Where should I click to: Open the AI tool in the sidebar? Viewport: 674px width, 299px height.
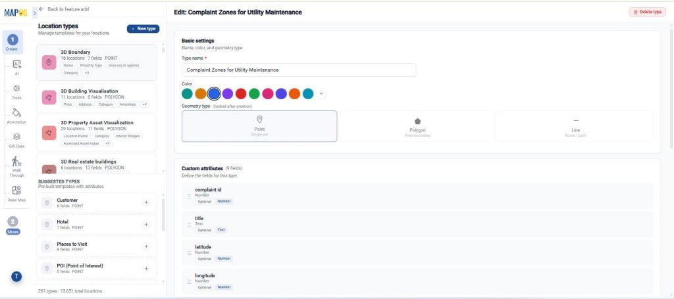tap(16, 67)
